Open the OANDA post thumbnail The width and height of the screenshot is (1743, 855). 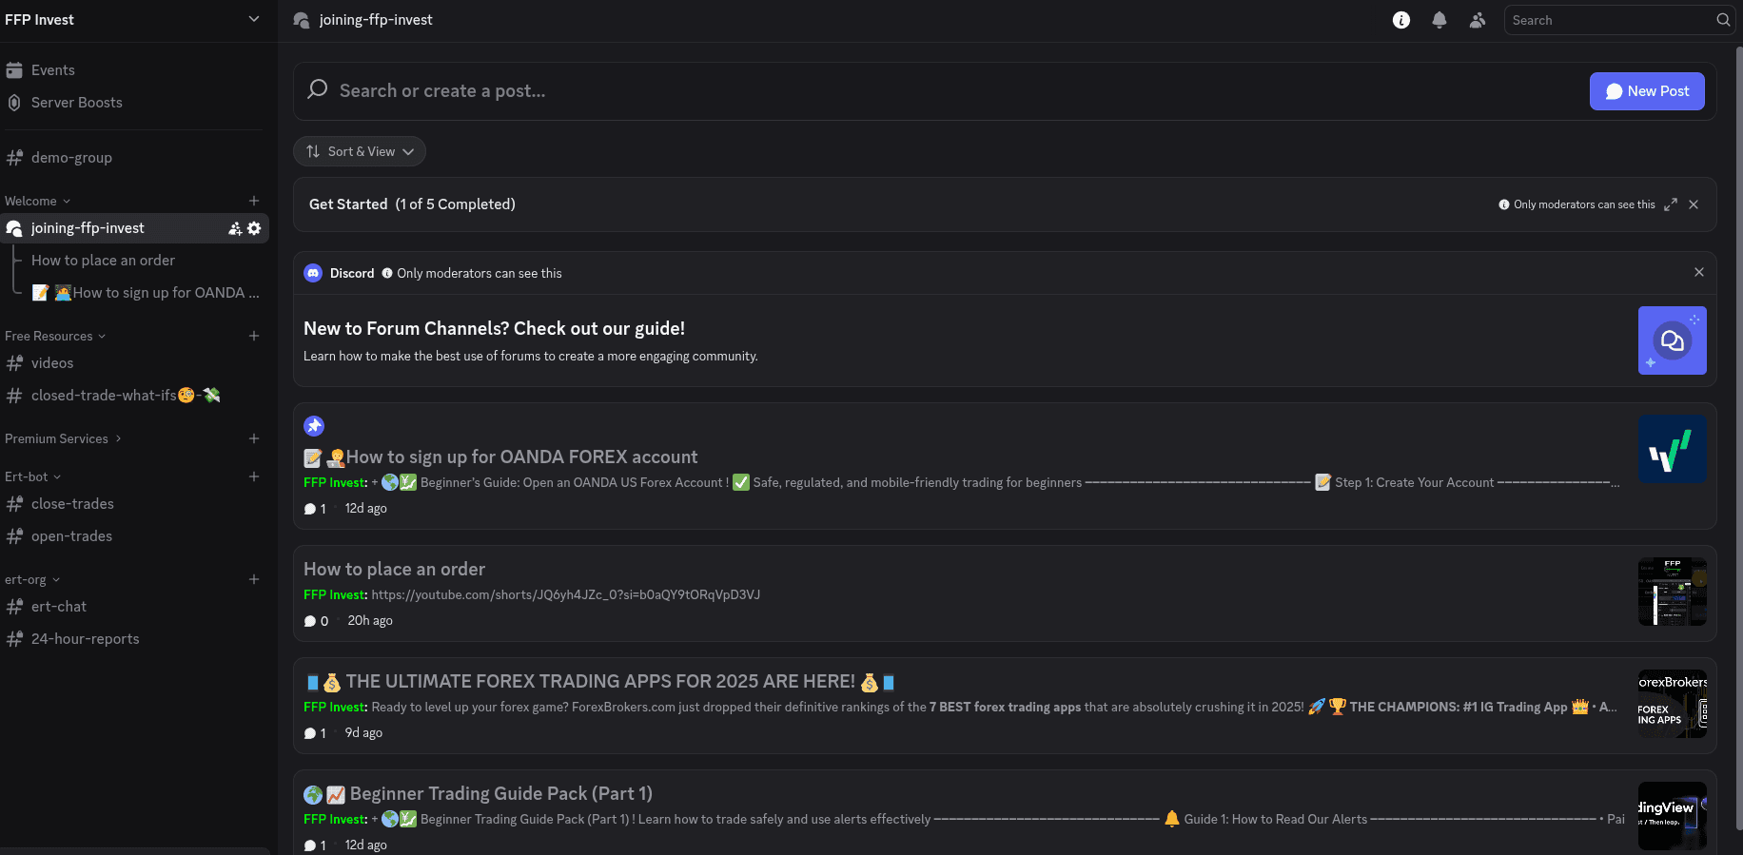point(1672,448)
